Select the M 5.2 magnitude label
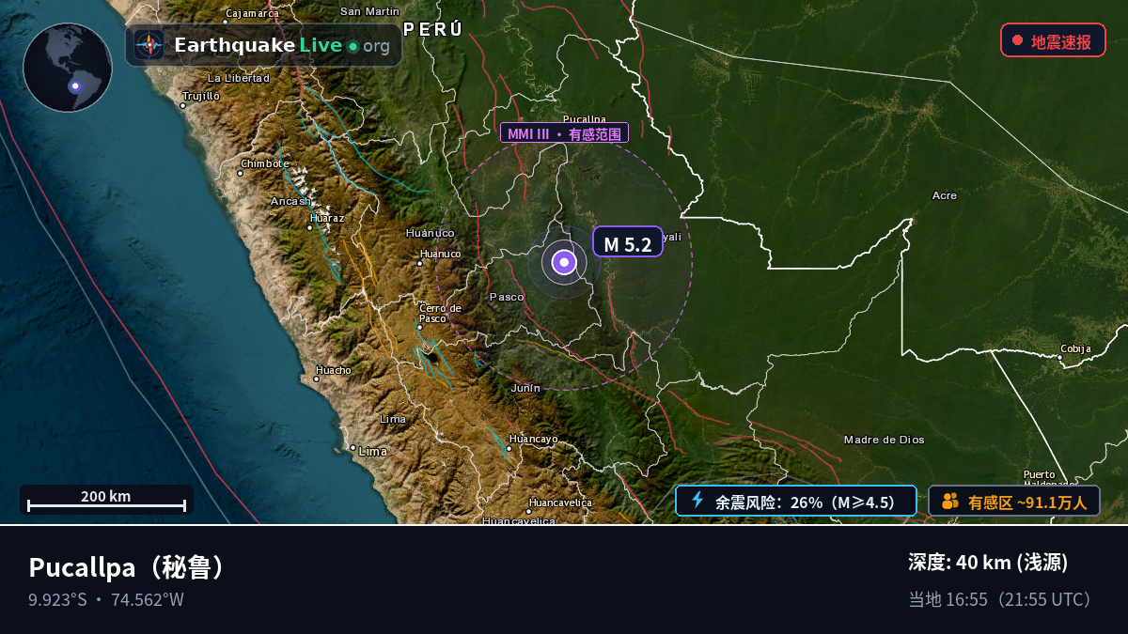Viewport: 1128px width, 634px height. pyautogui.click(x=628, y=241)
